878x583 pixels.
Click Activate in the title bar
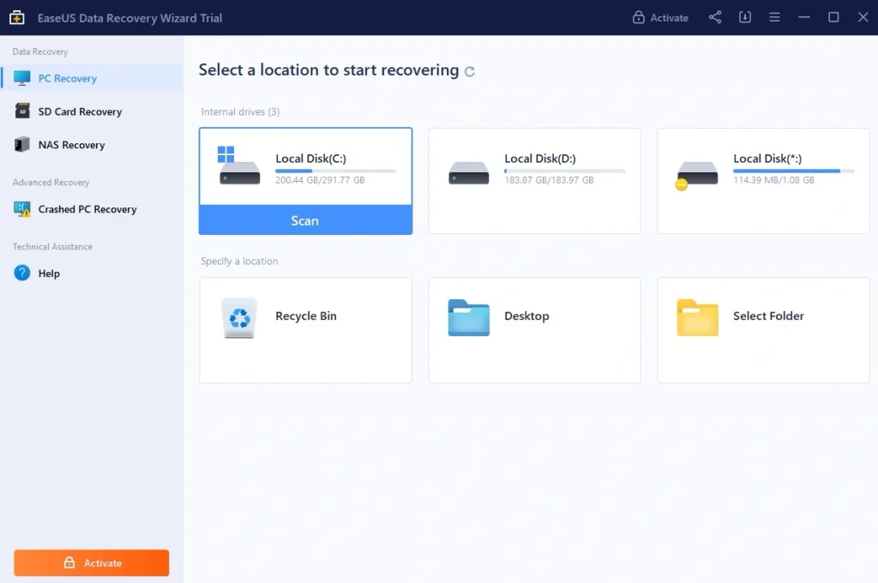coord(660,17)
